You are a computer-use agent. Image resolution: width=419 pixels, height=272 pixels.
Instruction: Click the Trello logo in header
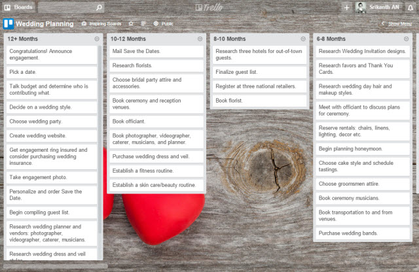click(x=209, y=7)
